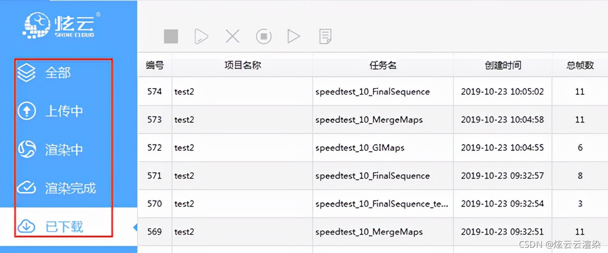This screenshot has width=608, height=253.
Task: Click speedtest_10_FinalSequence_te... task name
Action: pos(382,204)
